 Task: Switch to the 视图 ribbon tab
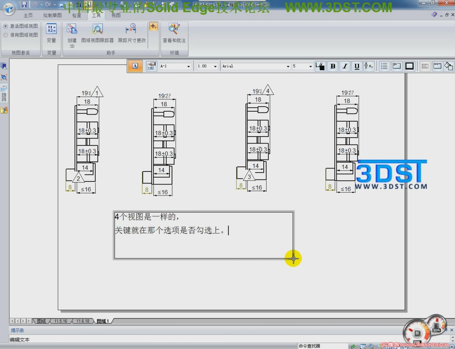(116, 15)
